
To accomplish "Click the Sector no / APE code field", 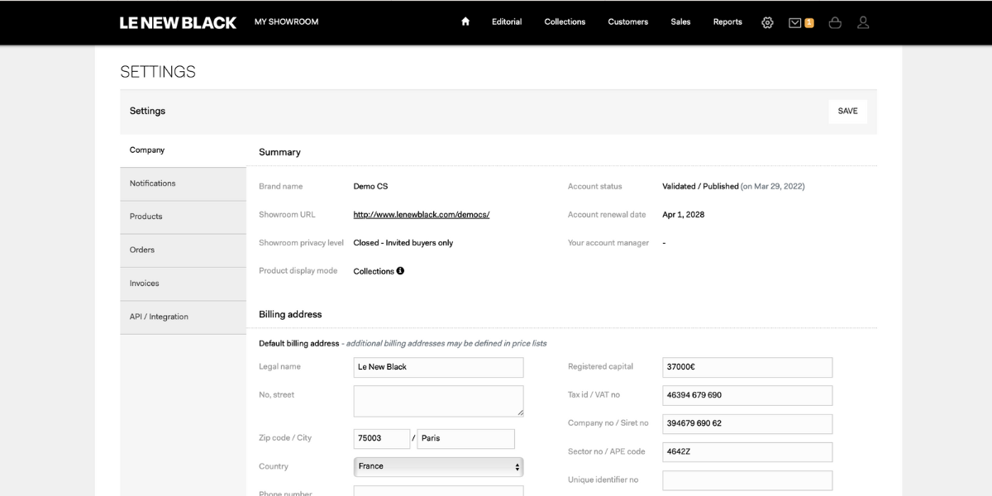I will [747, 452].
